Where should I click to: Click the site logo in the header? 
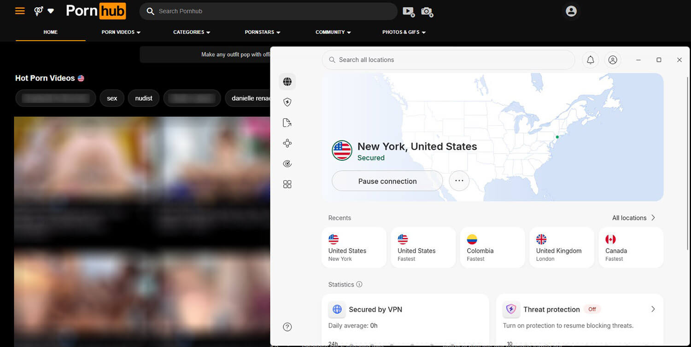[x=96, y=11]
